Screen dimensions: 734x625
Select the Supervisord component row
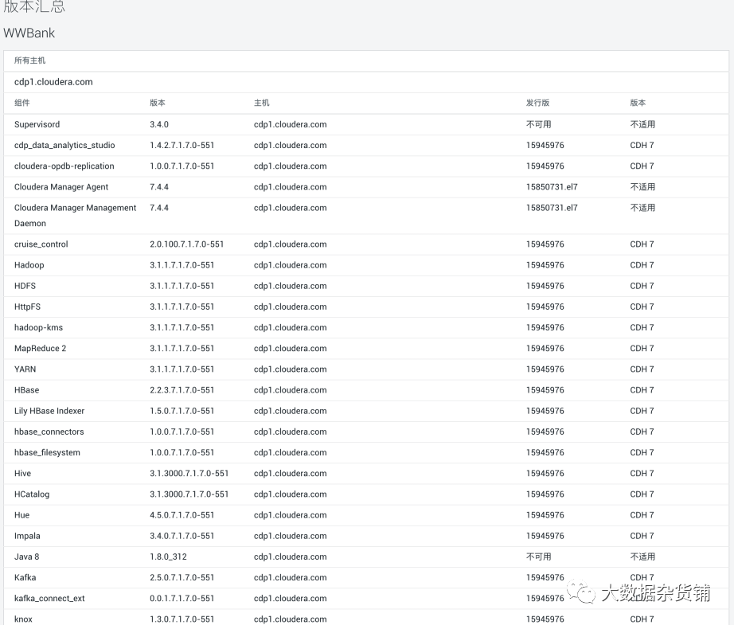pos(366,124)
